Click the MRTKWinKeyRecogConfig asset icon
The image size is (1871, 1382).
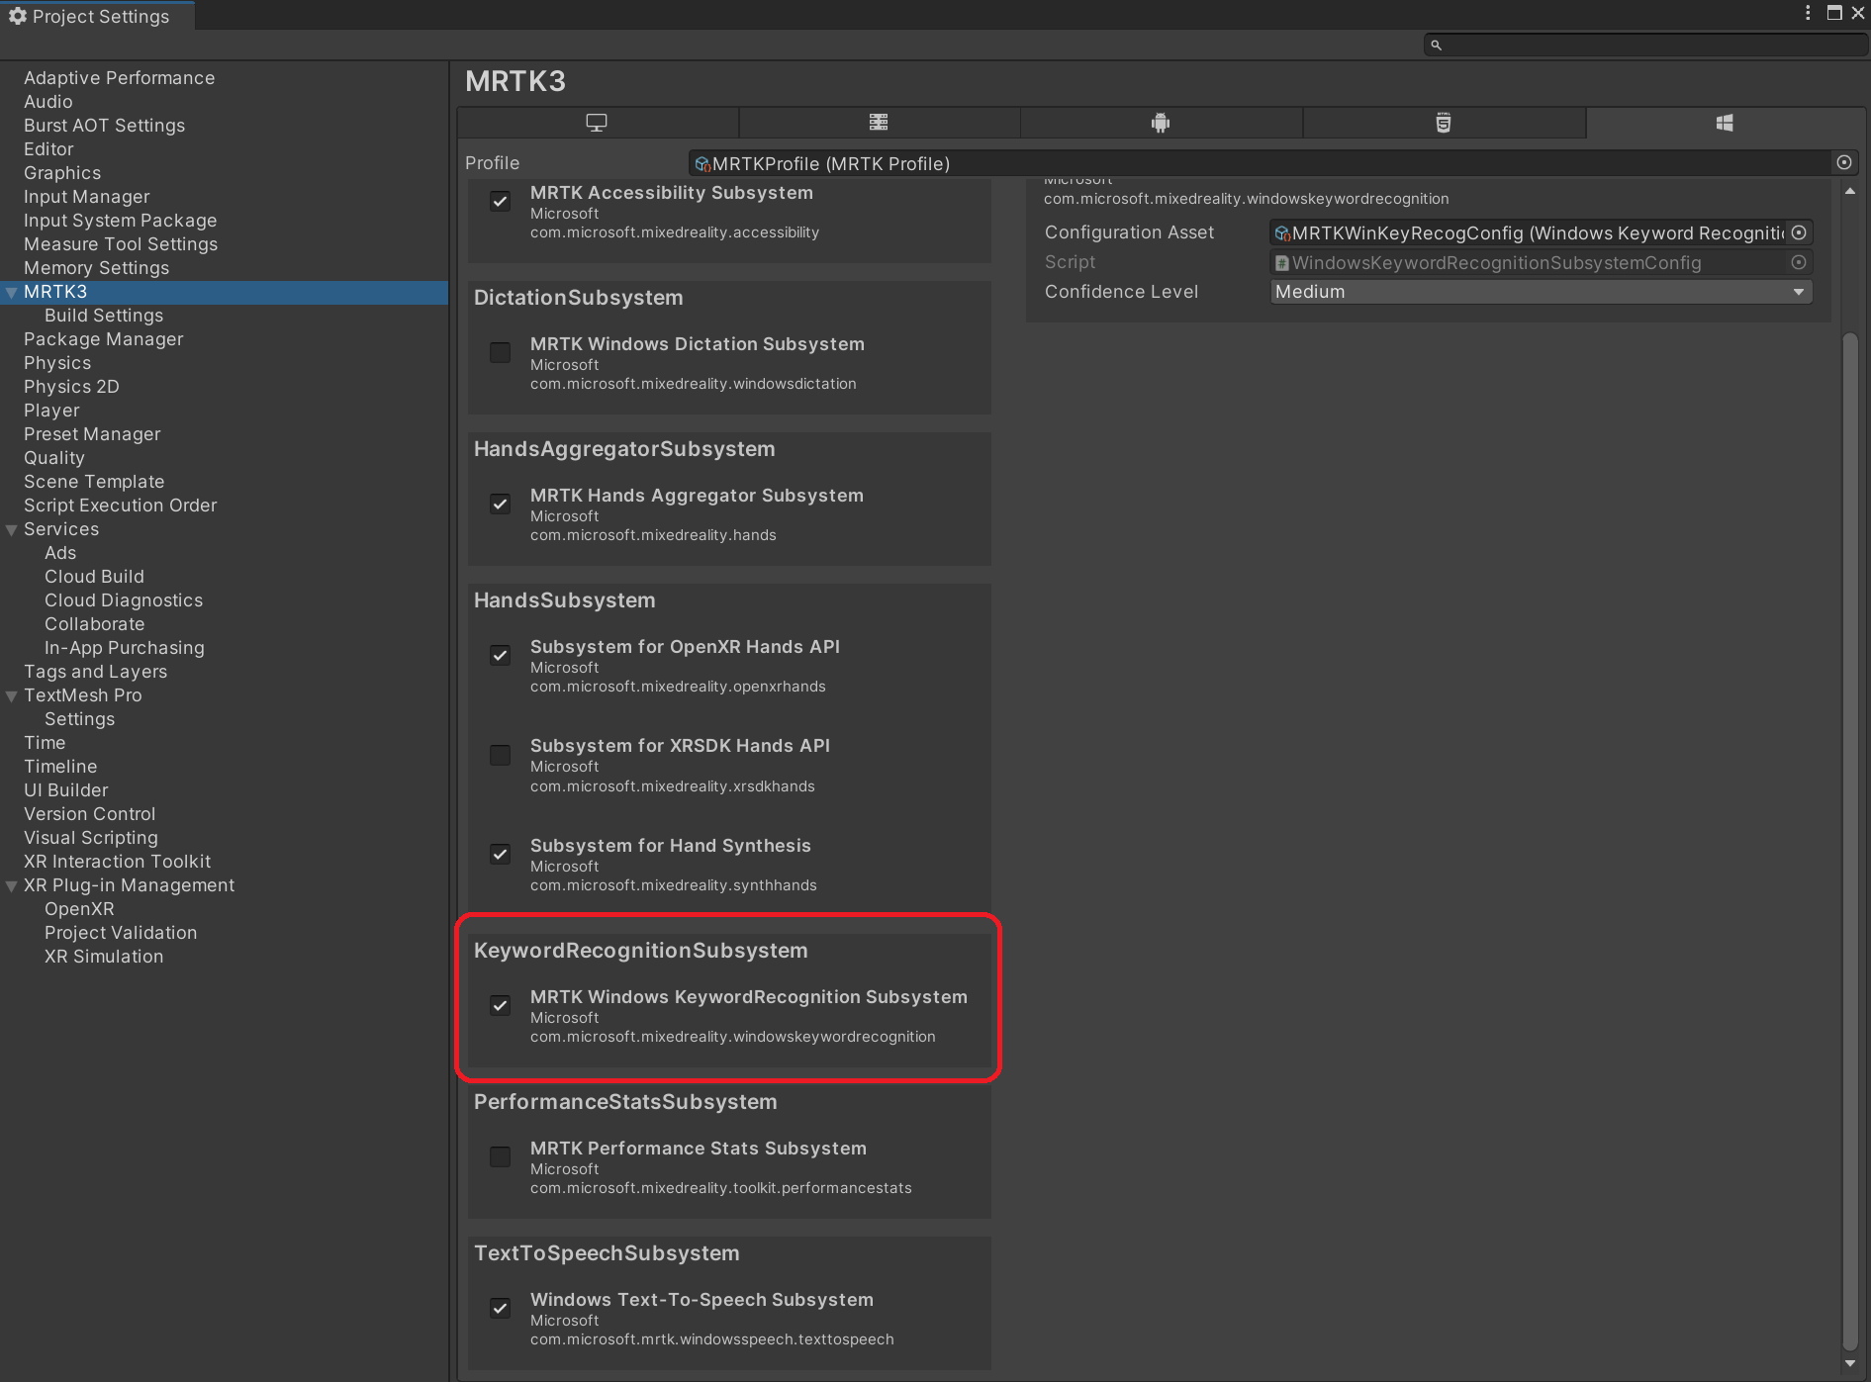(x=1282, y=233)
